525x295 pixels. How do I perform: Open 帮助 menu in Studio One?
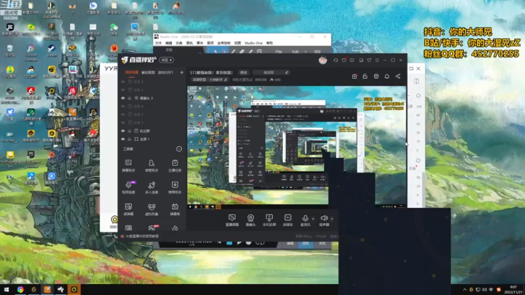tap(270, 43)
